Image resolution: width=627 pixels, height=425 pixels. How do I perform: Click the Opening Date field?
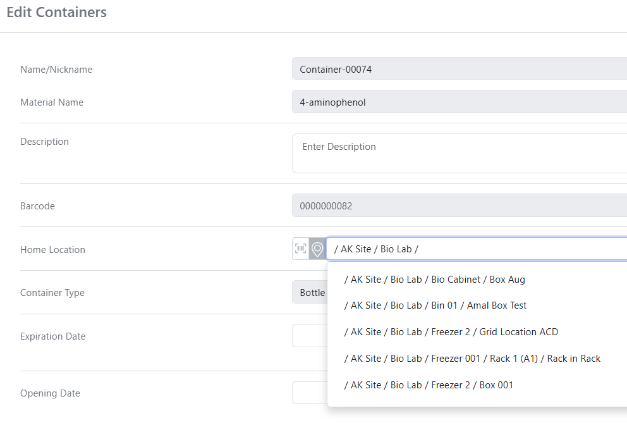(x=310, y=393)
